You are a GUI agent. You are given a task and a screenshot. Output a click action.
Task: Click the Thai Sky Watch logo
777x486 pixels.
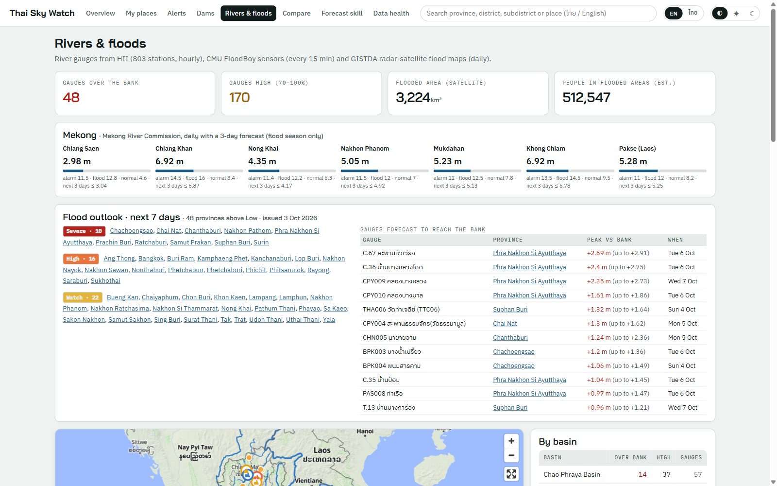click(42, 13)
